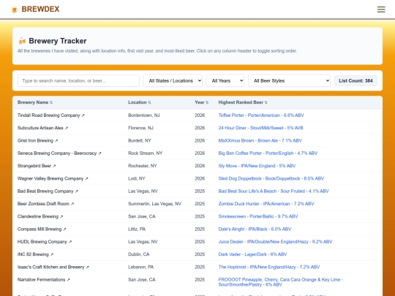The image size is (395, 296).
Task: Open Wagner Valley Brewing Company link arrow
Action: click(86, 179)
